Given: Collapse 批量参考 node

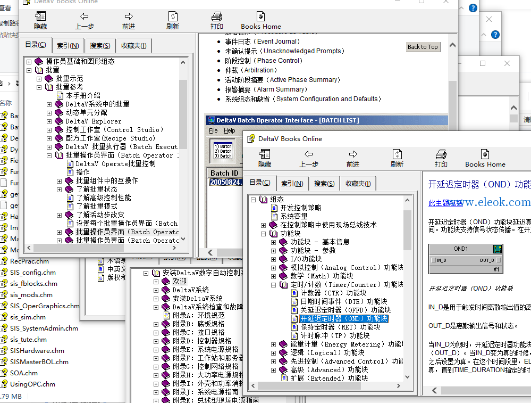Looking at the screenshot, I should (x=39, y=87).
